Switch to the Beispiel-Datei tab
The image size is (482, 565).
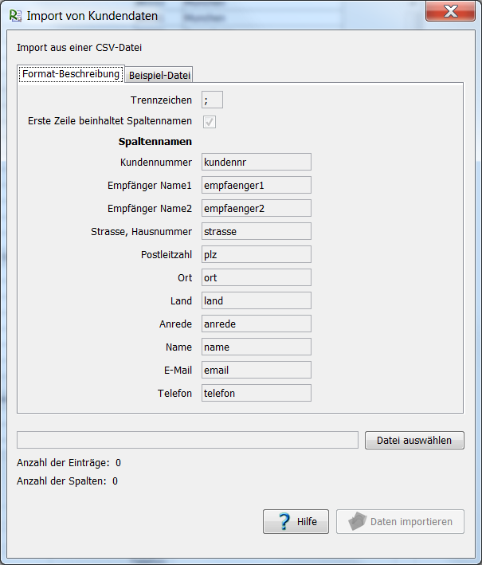pos(160,75)
